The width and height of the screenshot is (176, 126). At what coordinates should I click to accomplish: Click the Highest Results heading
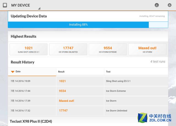click(x=23, y=36)
